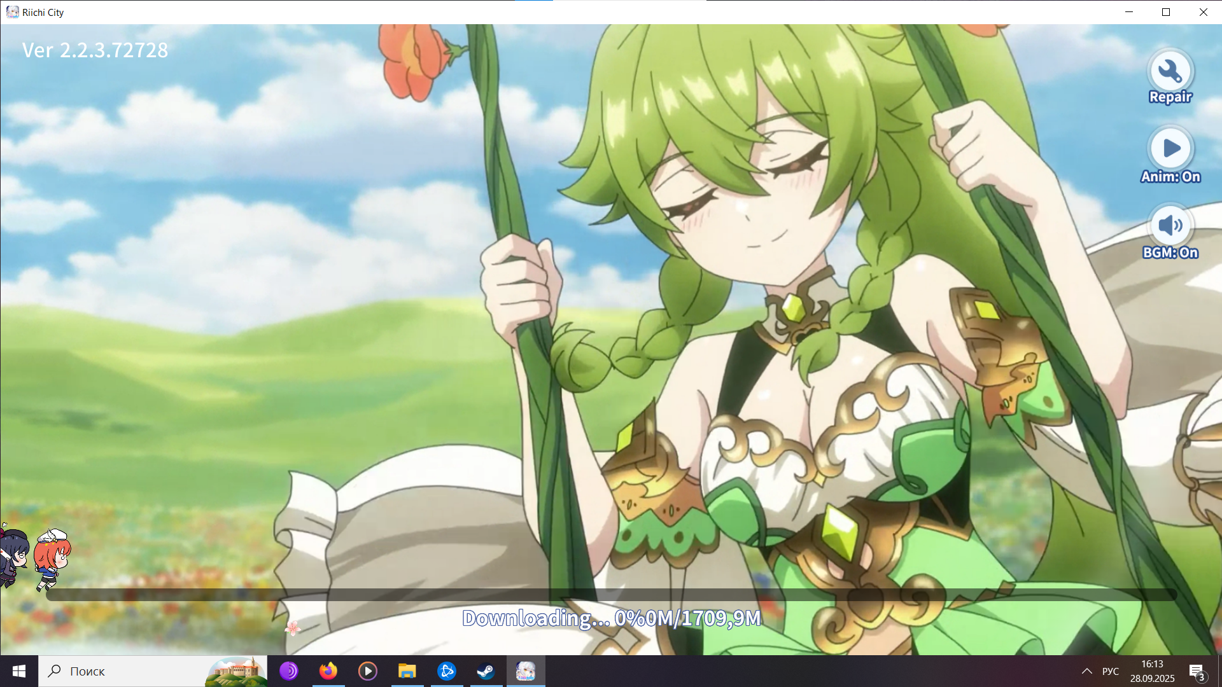
Task: Click the Downloading status text
Action: (611, 618)
